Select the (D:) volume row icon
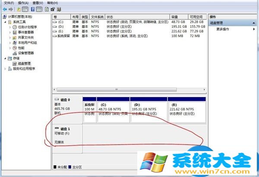Screen dimensions: 259x177 tap(55, 27)
